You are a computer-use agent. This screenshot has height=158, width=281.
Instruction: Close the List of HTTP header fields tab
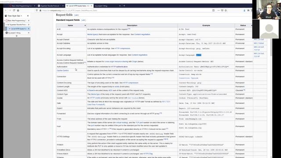tap(91, 6)
